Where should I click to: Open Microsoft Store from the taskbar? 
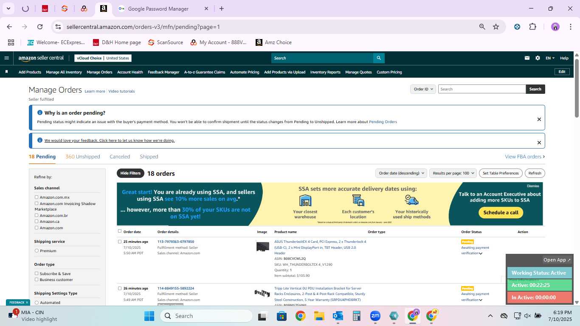282,316
